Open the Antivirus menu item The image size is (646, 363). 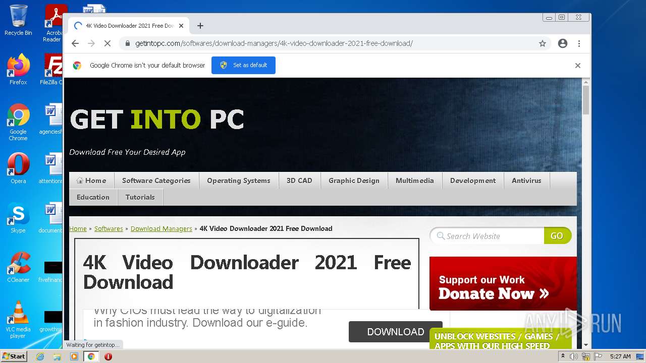tap(526, 180)
